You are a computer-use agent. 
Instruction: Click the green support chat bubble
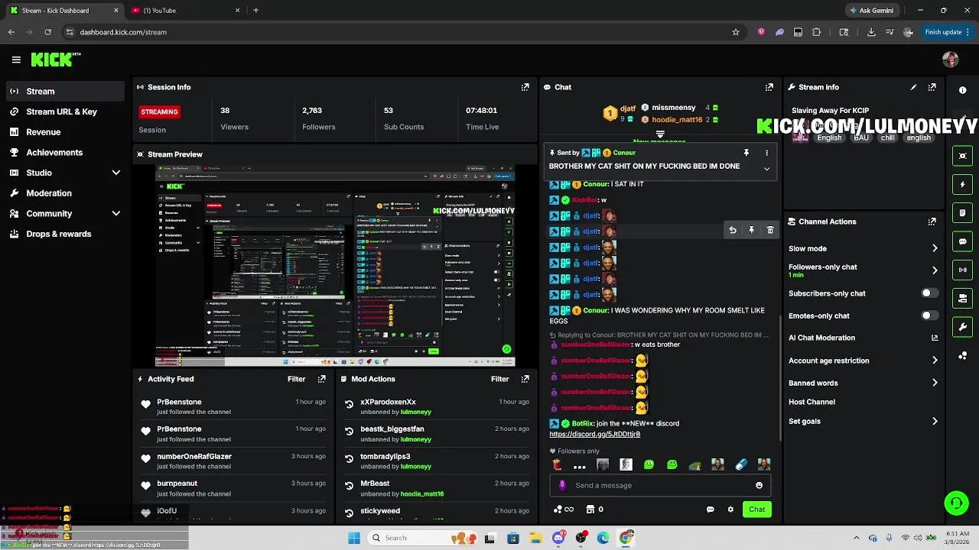coord(956,503)
